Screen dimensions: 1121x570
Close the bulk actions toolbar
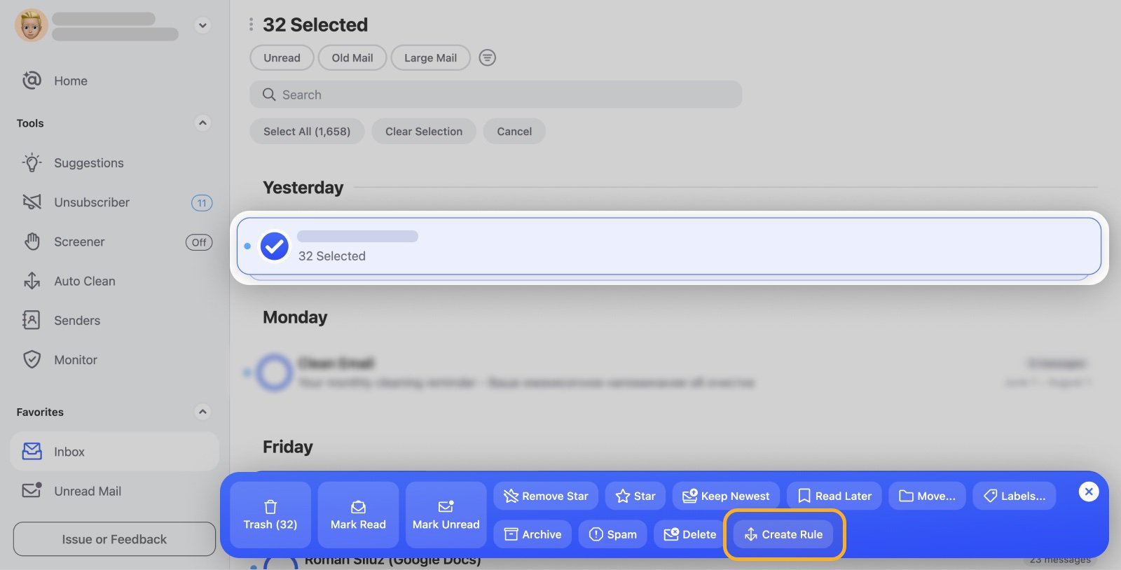[1087, 492]
